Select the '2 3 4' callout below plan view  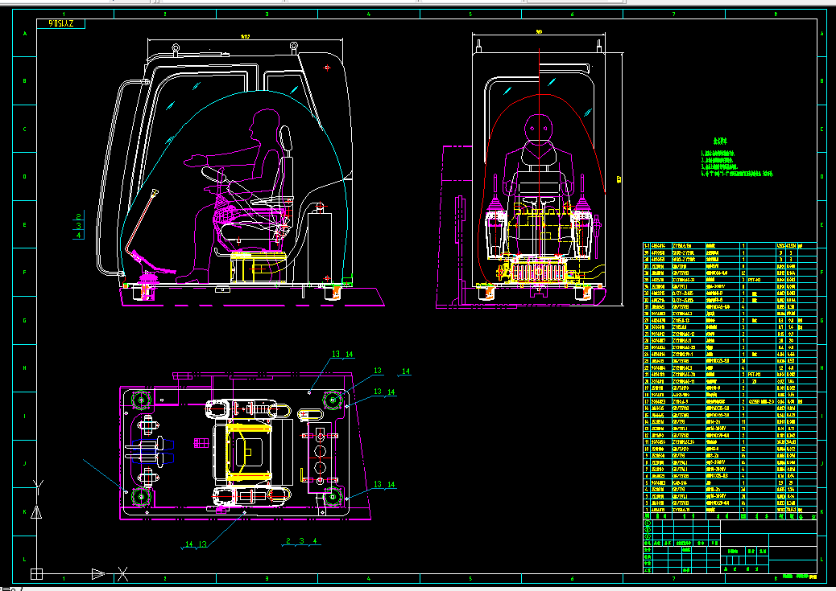click(301, 541)
